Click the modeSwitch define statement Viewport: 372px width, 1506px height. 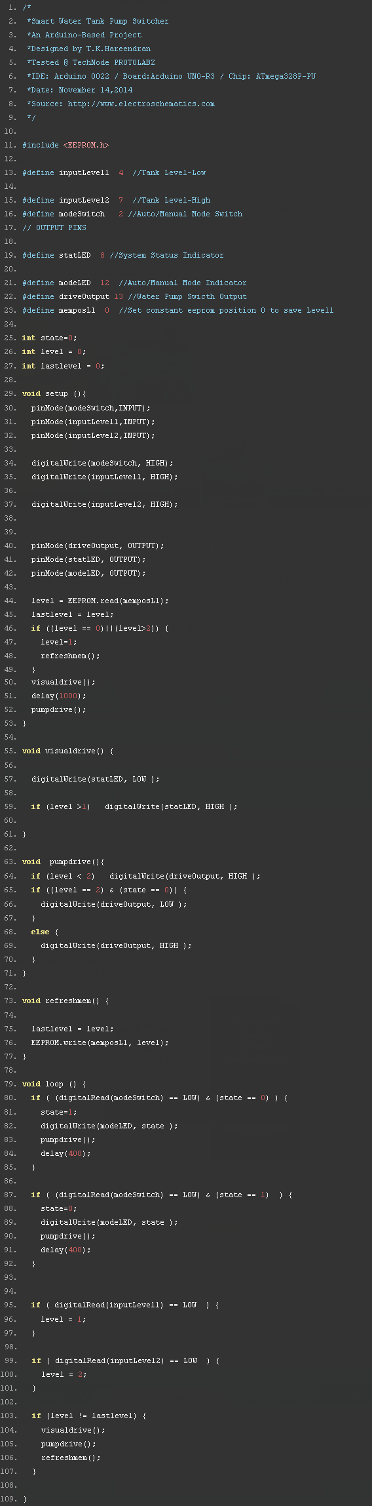point(132,214)
